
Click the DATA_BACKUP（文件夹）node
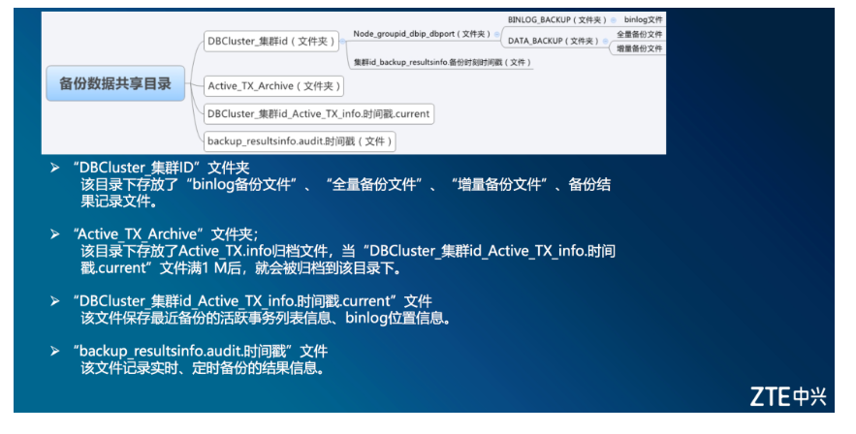[x=553, y=41]
